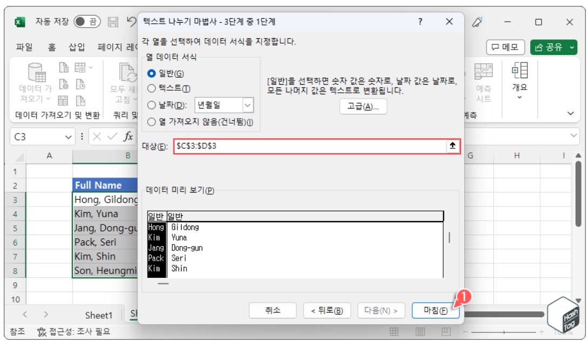Viewport: 588px width, 342px height.
Task: Click the worksheet vertical scrollbar
Action: coord(578,194)
